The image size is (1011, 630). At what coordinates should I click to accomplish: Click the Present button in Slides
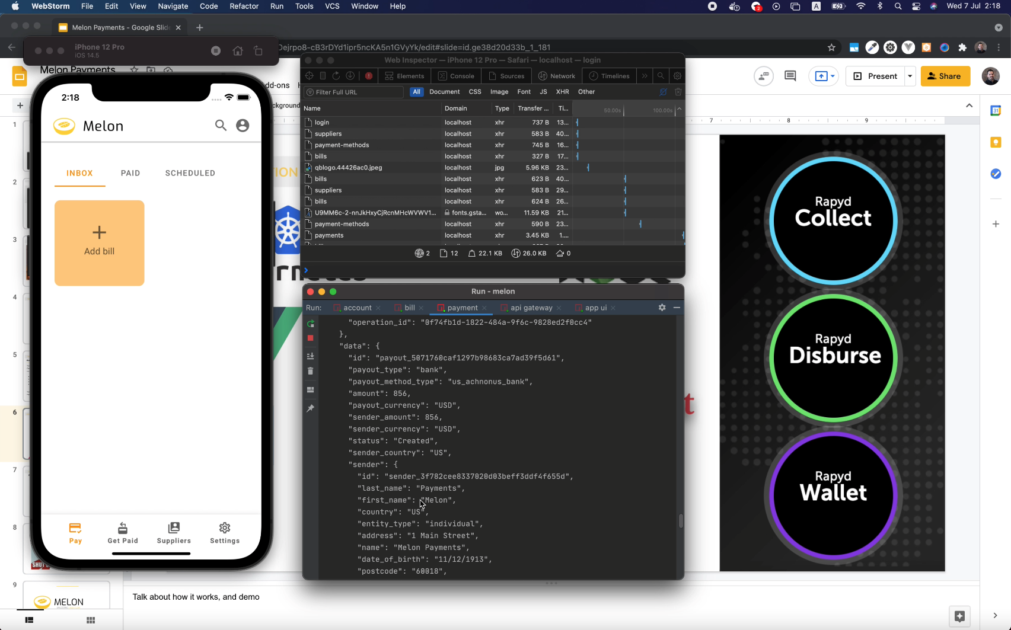pos(875,76)
